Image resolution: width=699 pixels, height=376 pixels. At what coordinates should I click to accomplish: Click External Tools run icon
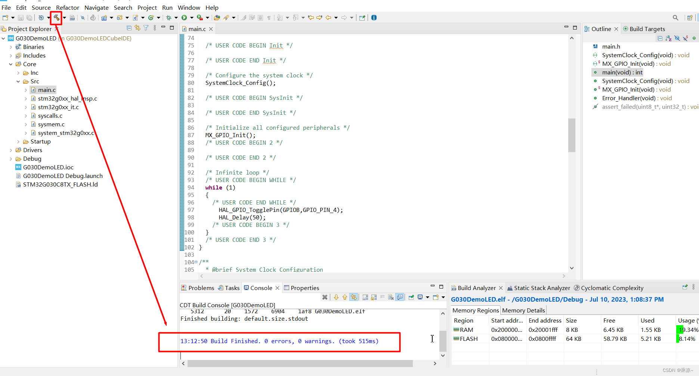click(200, 18)
